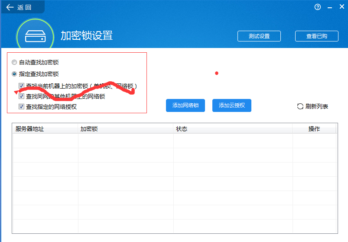Click 操作 column header
Image resolution: width=348 pixels, height=242 pixels.
(314, 129)
